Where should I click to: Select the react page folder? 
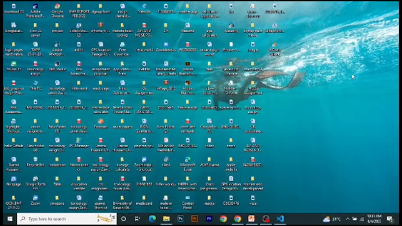[101, 85]
